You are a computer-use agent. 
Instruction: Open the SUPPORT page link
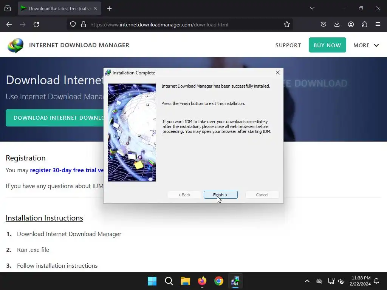pos(288,45)
